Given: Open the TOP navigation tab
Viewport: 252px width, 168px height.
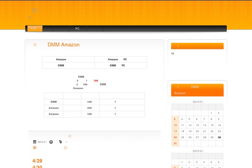Looking at the screenshot, I should click(35, 29).
